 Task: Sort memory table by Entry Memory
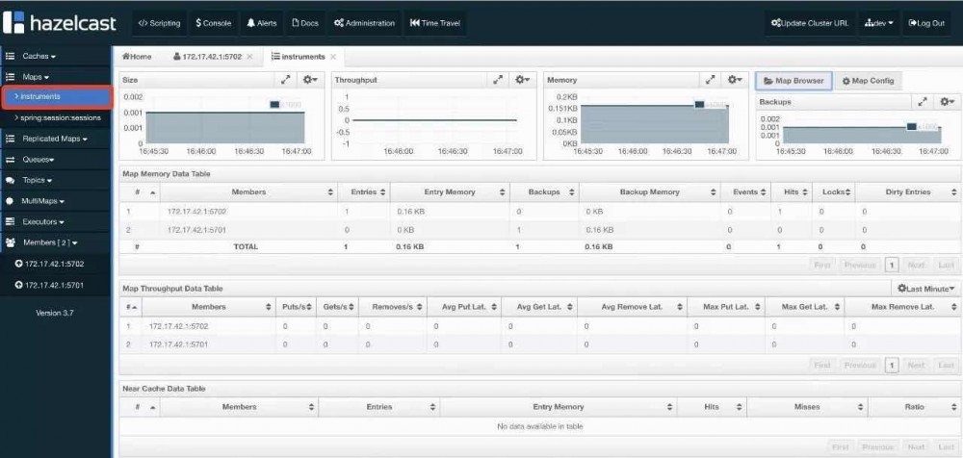coord(450,192)
